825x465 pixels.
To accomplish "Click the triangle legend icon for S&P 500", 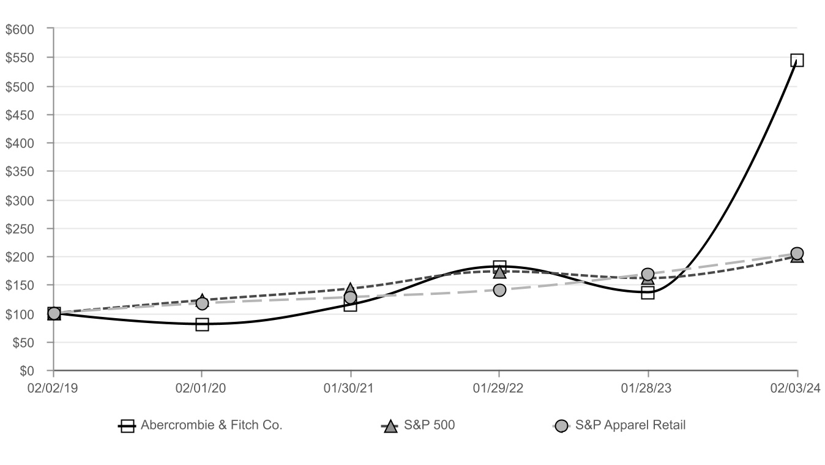I will tap(390, 426).
